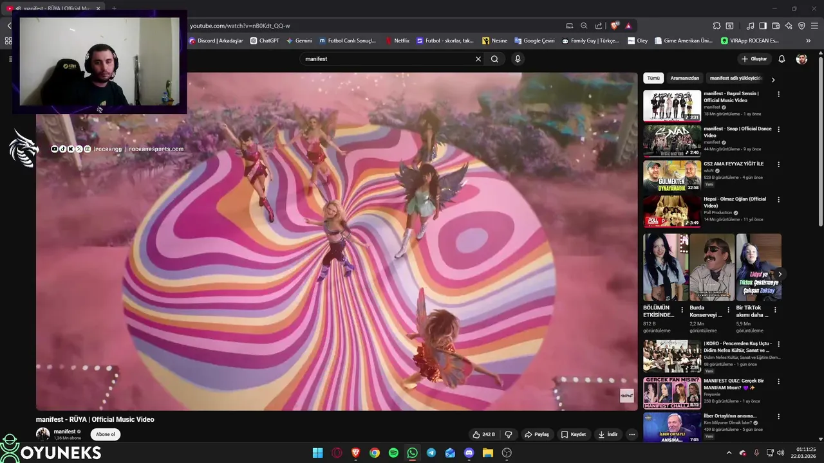Open options menu for Başrol Sensin video

tap(778, 94)
